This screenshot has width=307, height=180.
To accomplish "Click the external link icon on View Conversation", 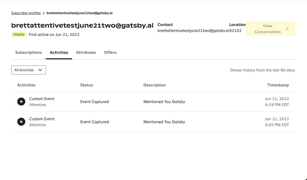I will [287, 29].
